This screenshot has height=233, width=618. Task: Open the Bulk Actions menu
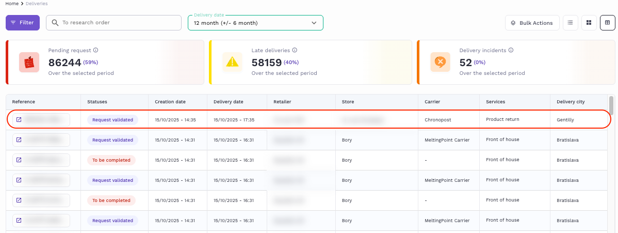coord(532,23)
